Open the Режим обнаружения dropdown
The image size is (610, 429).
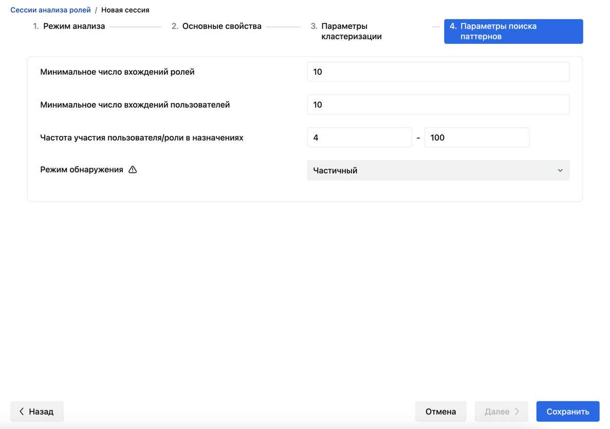438,170
